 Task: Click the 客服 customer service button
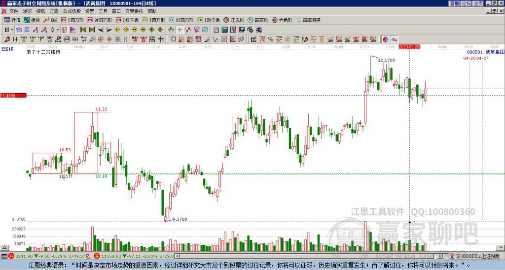click(x=454, y=3)
